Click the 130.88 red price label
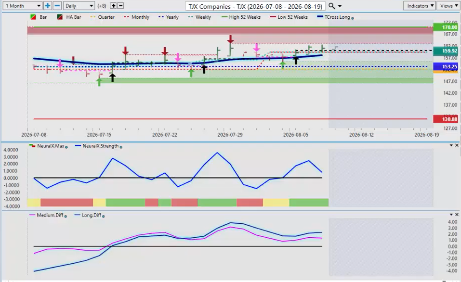 pyautogui.click(x=446, y=119)
